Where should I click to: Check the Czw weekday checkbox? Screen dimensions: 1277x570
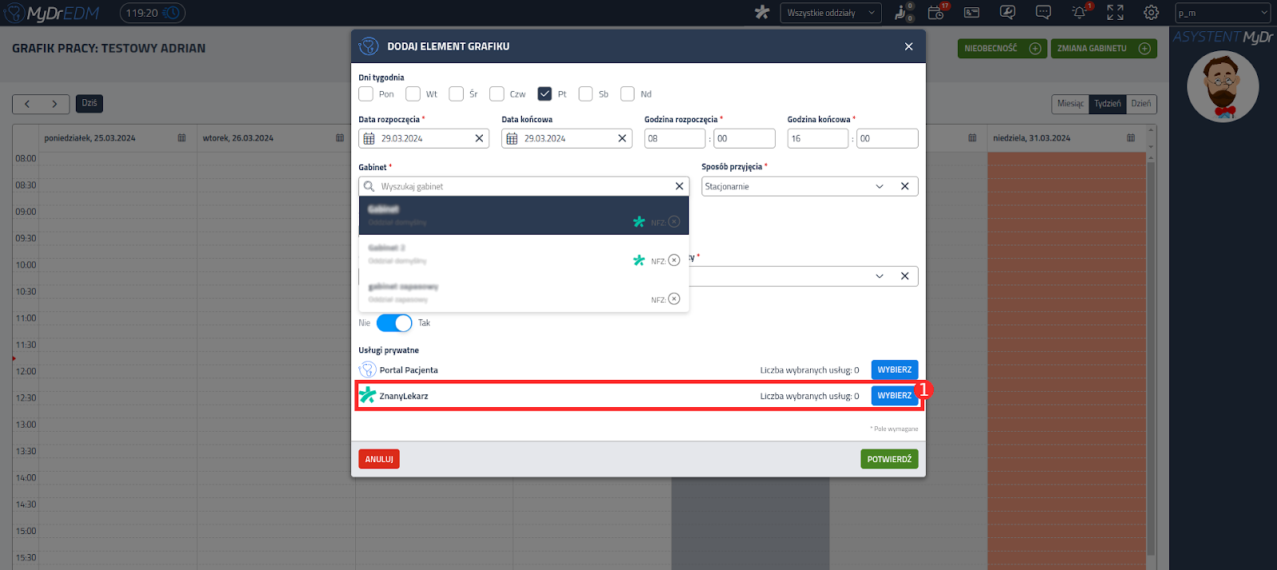(x=496, y=93)
